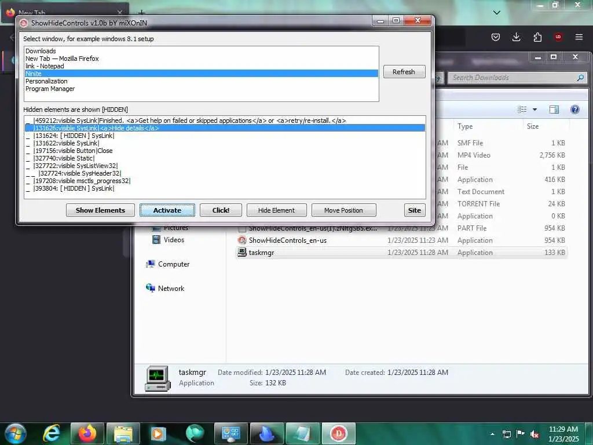Click muted volume tray icon
Image resolution: width=593 pixels, height=445 pixels.
point(535,434)
